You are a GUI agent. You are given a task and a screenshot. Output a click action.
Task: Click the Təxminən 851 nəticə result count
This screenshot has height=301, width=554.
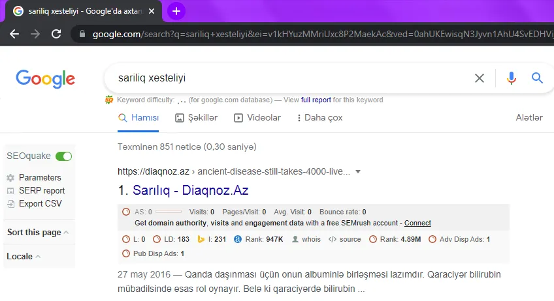pyautogui.click(x=187, y=147)
